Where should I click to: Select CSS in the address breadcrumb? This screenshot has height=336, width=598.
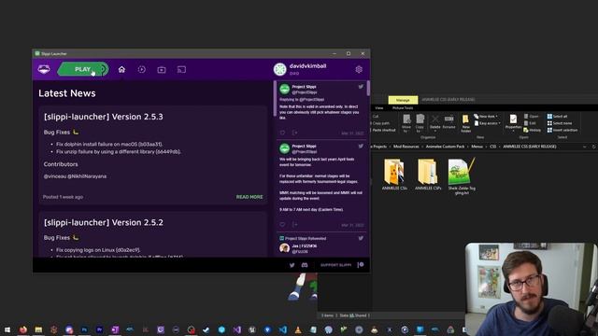492,147
